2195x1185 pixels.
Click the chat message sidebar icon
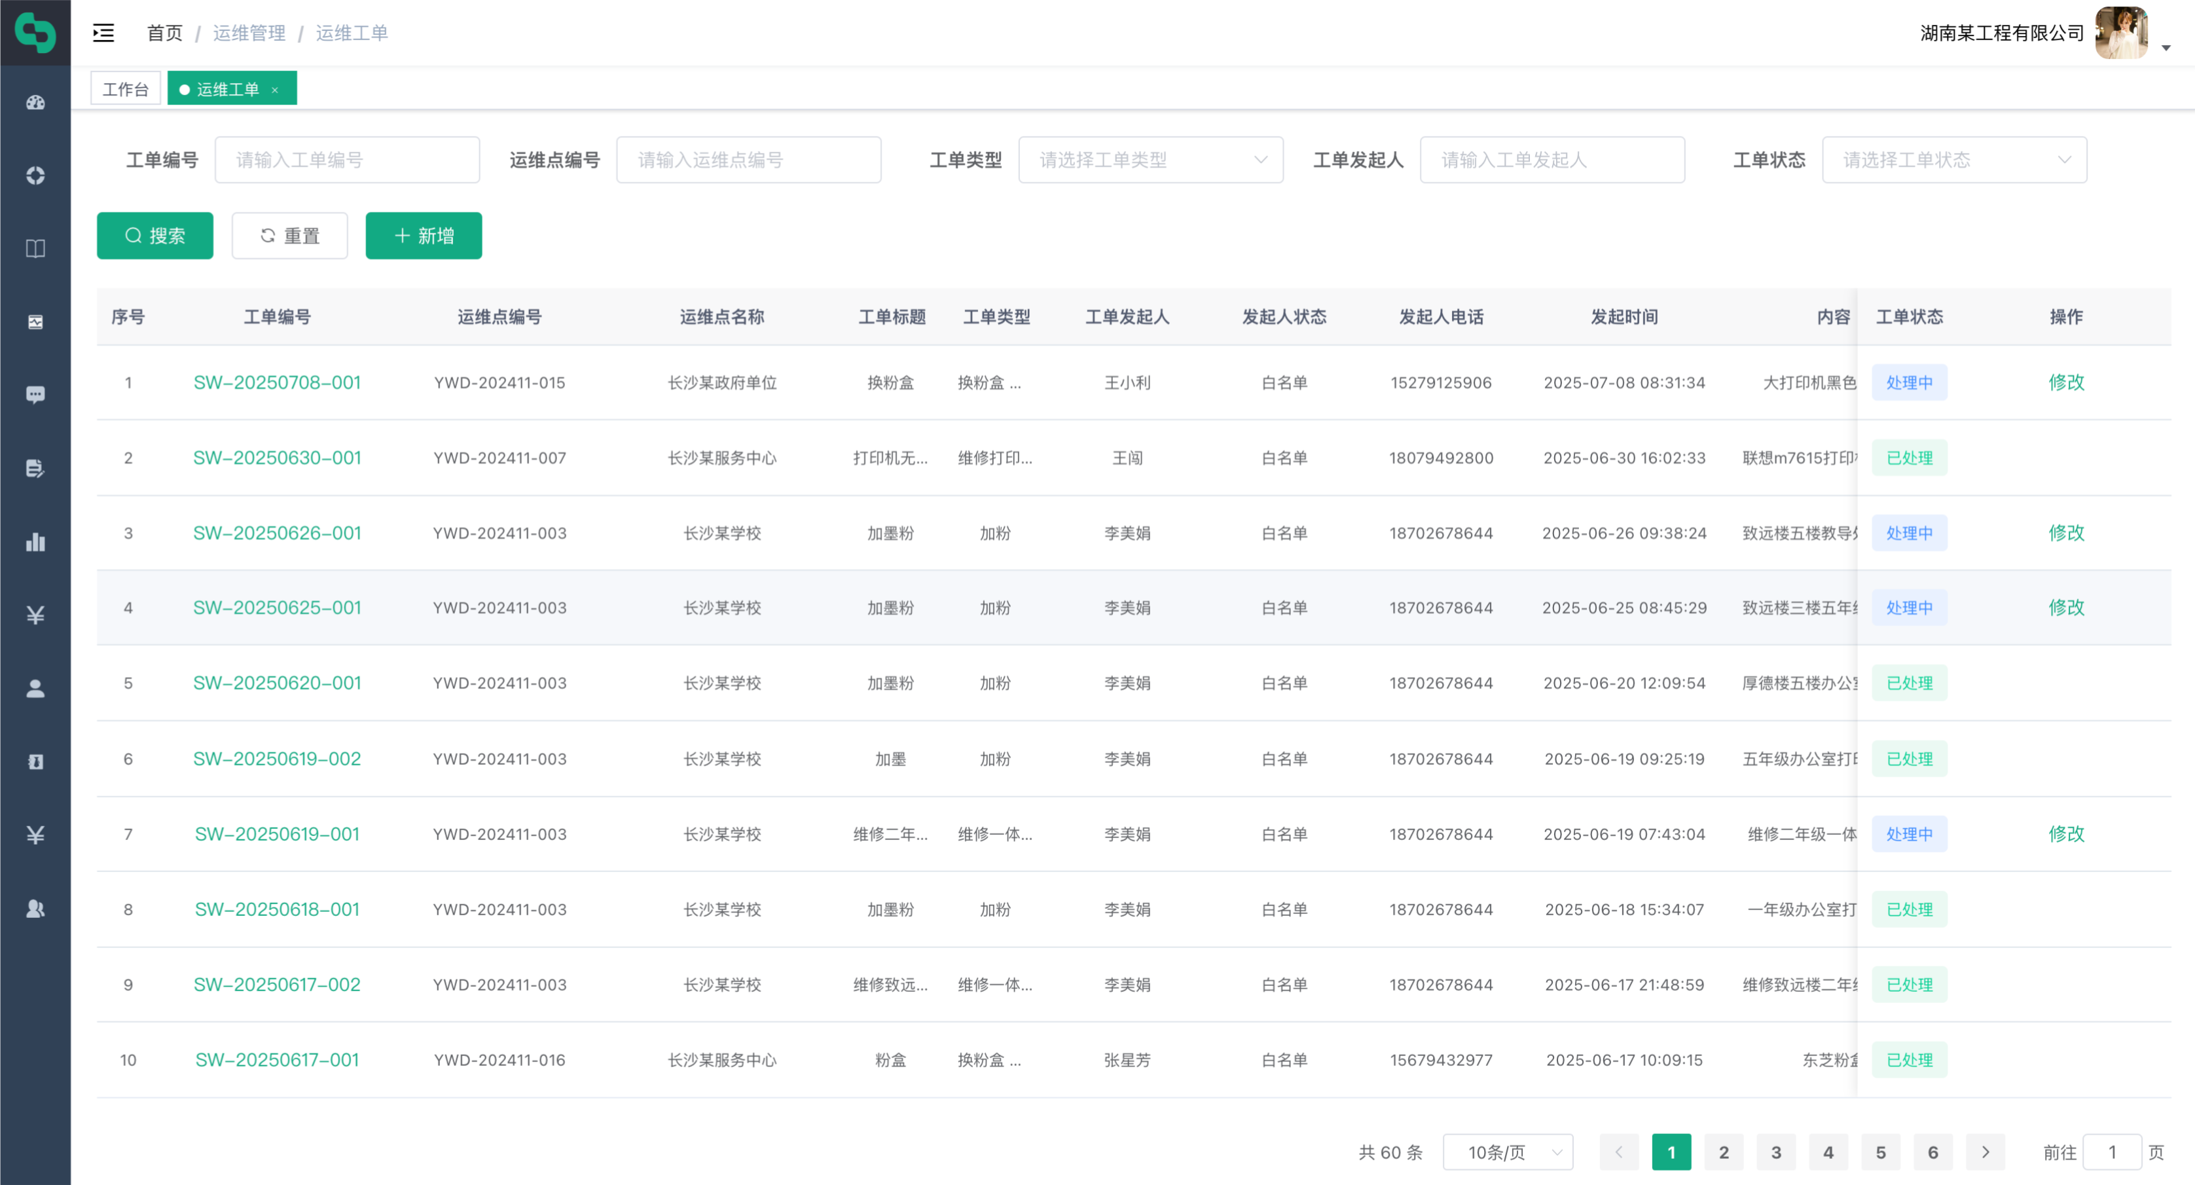tap(35, 394)
